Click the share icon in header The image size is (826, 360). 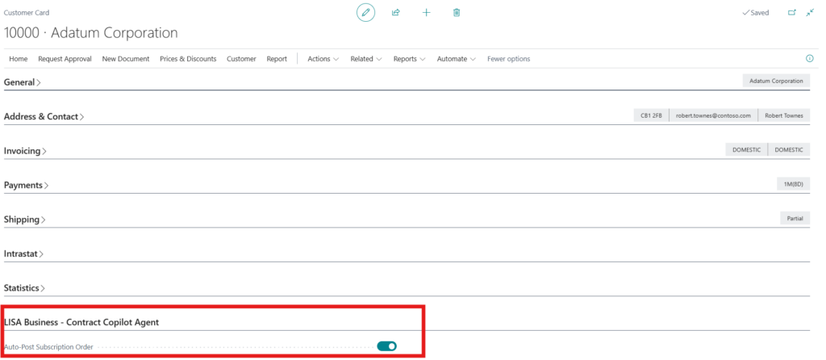pyautogui.click(x=396, y=13)
